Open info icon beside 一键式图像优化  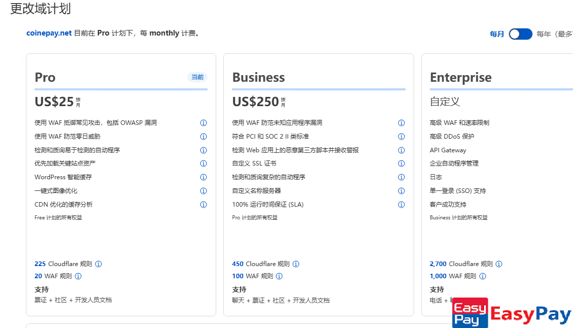tap(204, 191)
